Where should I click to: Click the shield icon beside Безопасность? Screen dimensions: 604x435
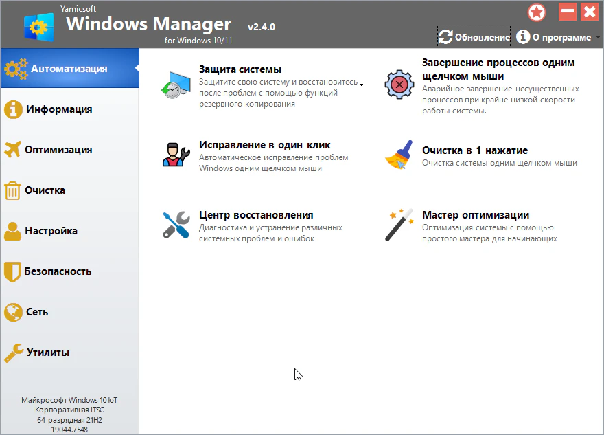point(12,272)
